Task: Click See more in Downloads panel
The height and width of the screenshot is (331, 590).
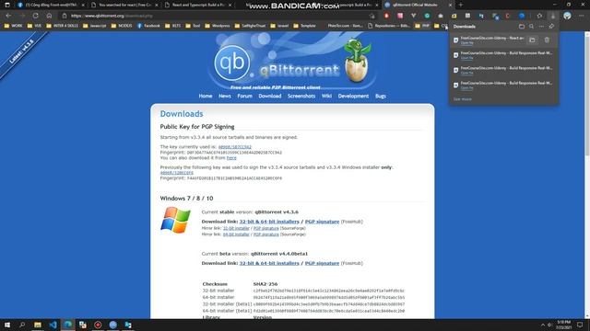Action: [463, 99]
